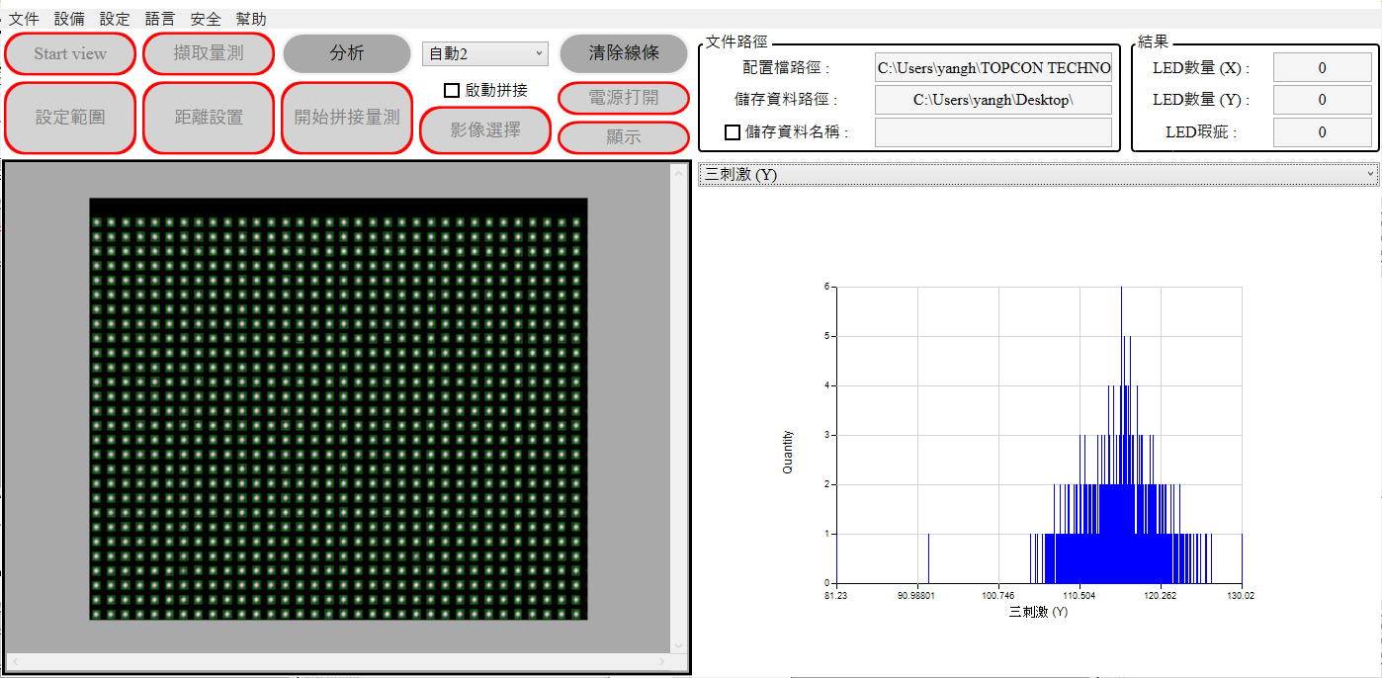
Task: Select the LED數量 (X) result field
Action: coord(1322,68)
